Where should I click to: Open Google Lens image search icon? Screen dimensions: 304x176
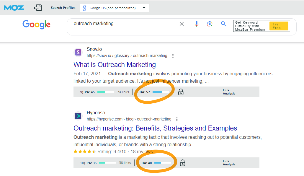tap(210, 24)
